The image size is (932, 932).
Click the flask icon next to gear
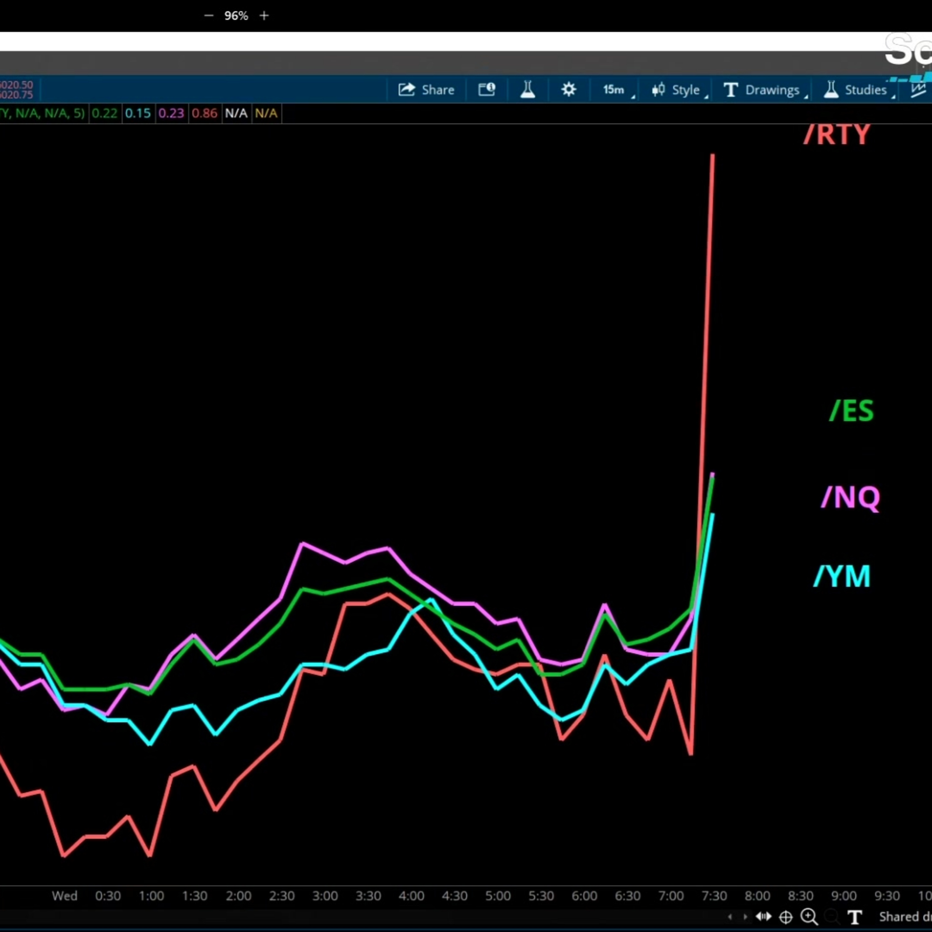tap(528, 89)
